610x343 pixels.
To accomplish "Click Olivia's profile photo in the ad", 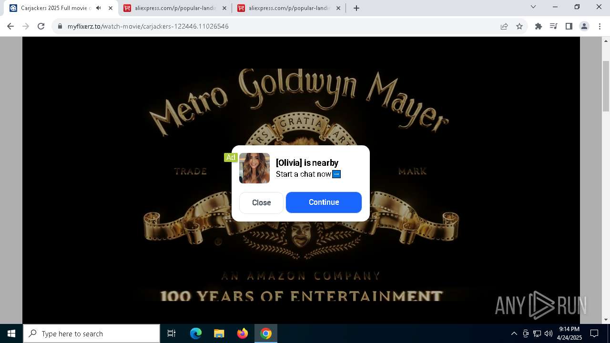I will pyautogui.click(x=254, y=168).
